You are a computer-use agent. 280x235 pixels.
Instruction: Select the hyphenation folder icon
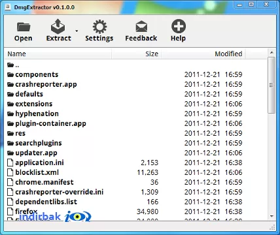coord(10,114)
